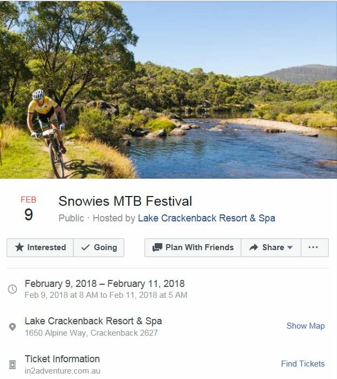
Task: Click the checkmark icon on Going
Action: click(85, 247)
